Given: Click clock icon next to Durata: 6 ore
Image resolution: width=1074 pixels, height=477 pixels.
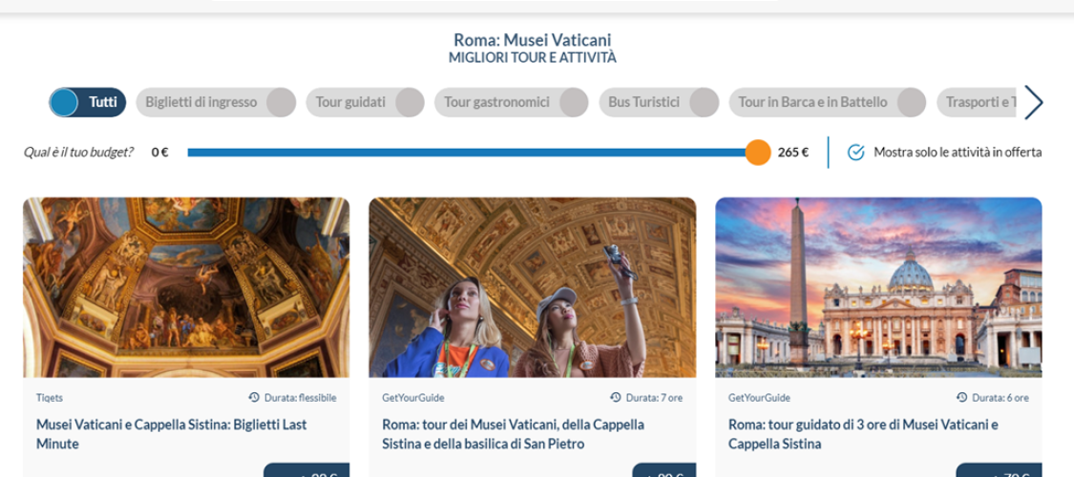Looking at the screenshot, I should tap(961, 397).
